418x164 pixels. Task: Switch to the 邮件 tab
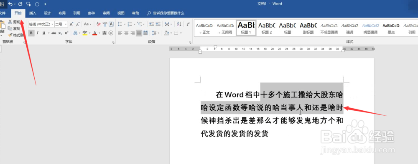(92, 13)
